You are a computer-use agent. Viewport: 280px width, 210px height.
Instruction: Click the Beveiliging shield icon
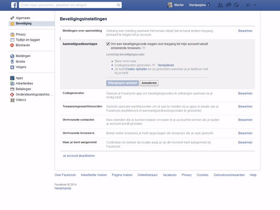12,24
